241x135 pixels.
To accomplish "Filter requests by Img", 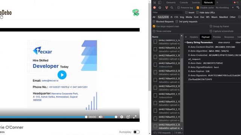I will (x=182, y=17).
